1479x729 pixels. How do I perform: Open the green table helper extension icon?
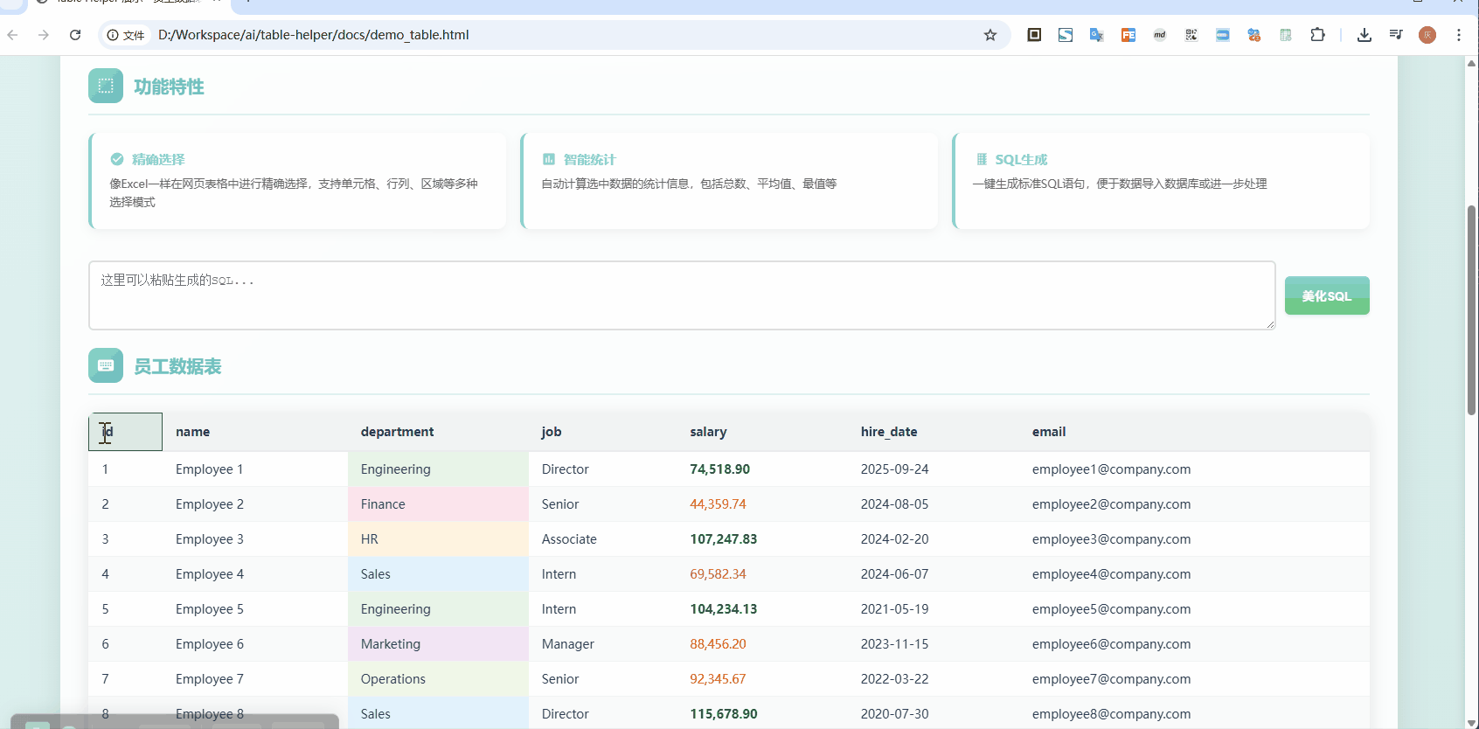(x=1286, y=35)
